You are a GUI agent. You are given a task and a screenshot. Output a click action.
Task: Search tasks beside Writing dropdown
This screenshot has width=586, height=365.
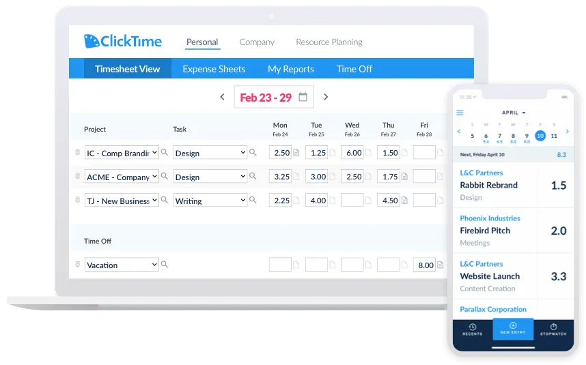tap(253, 200)
